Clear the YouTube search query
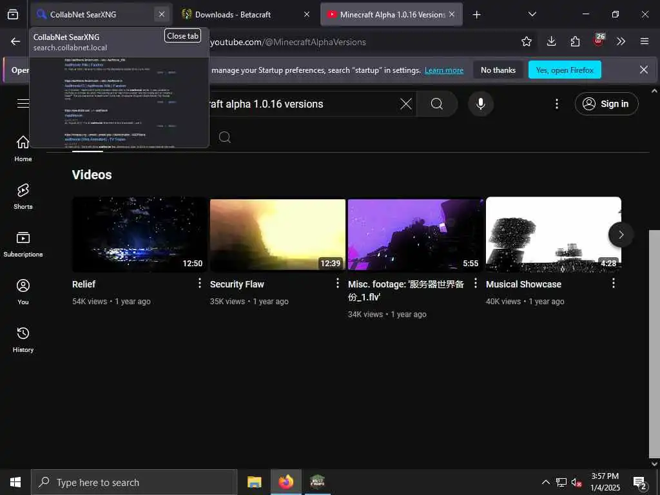 (406, 104)
